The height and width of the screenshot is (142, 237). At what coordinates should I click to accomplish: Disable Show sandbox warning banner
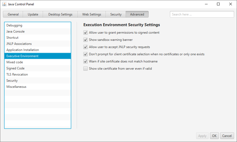[86, 40]
